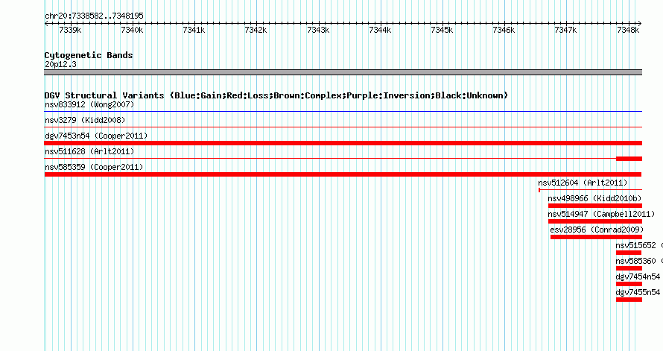
Task: Click the 7343k ruler tick label
Action: click(318, 30)
